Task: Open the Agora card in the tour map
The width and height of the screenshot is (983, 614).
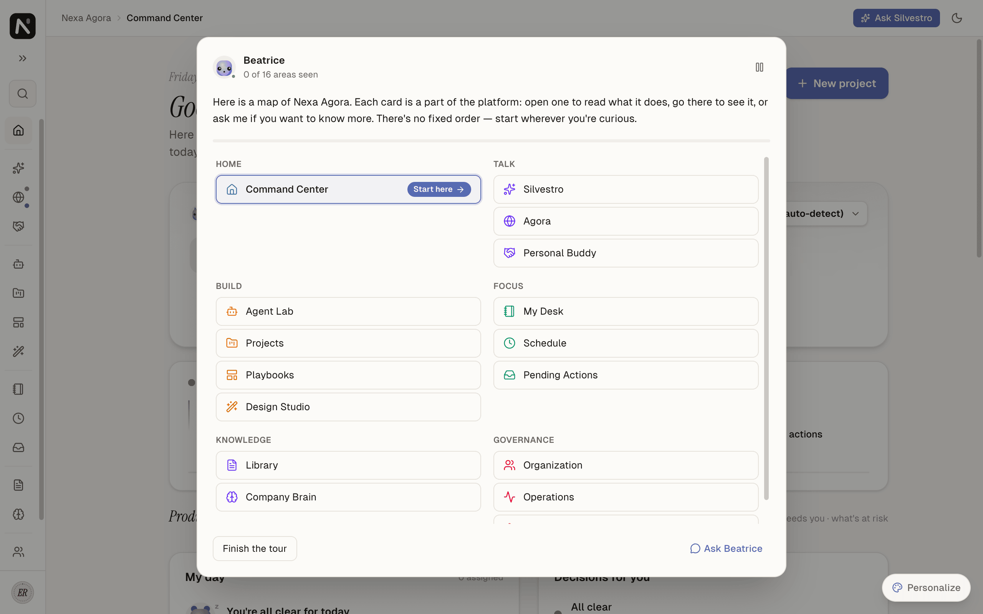Action: coord(626,221)
